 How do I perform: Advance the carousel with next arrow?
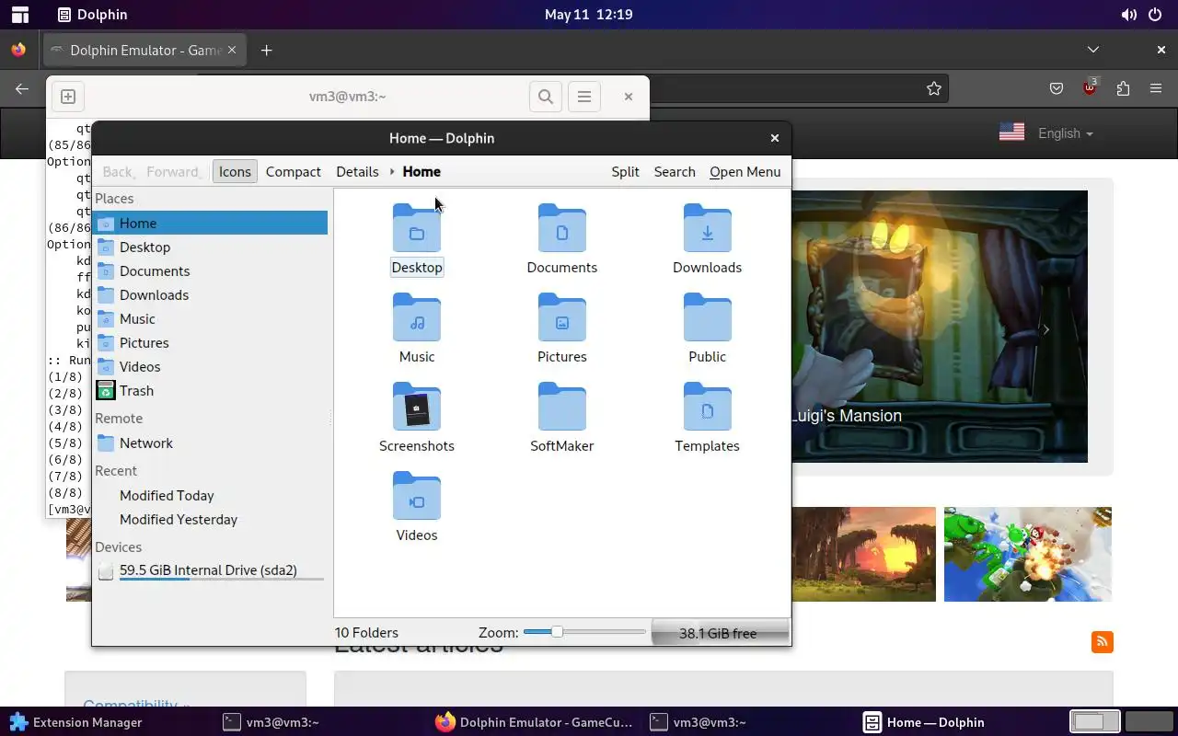pos(1045,329)
